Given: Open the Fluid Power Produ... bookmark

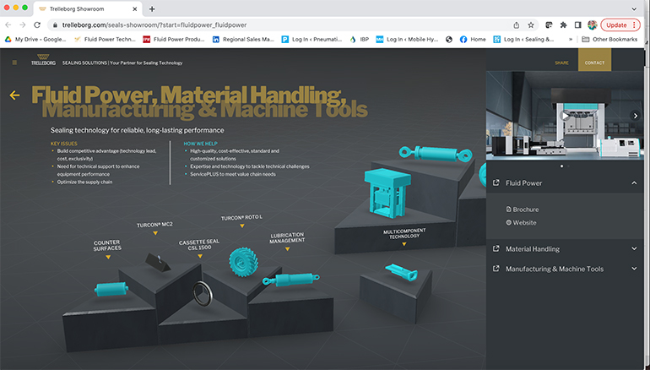Looking at the screenshot, I should (174, 40).
